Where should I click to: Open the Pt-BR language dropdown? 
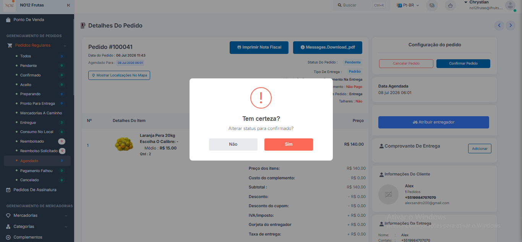[x=407, y=5]
